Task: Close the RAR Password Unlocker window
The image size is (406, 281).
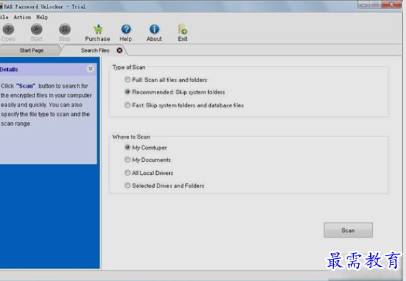Action: (x=392, y=5)
